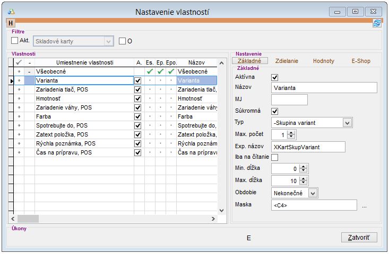Enable the Iba na čítanie checkbox
This screenshot has height=254, width=389.
[275, 157]
